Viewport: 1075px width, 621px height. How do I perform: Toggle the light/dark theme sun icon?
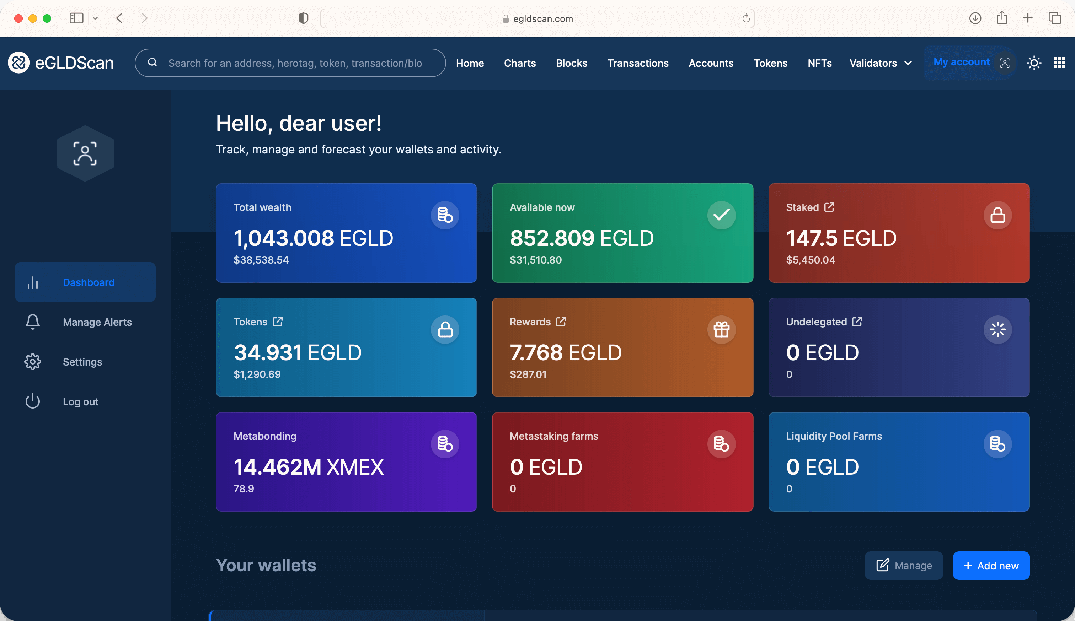[1034, 63]
